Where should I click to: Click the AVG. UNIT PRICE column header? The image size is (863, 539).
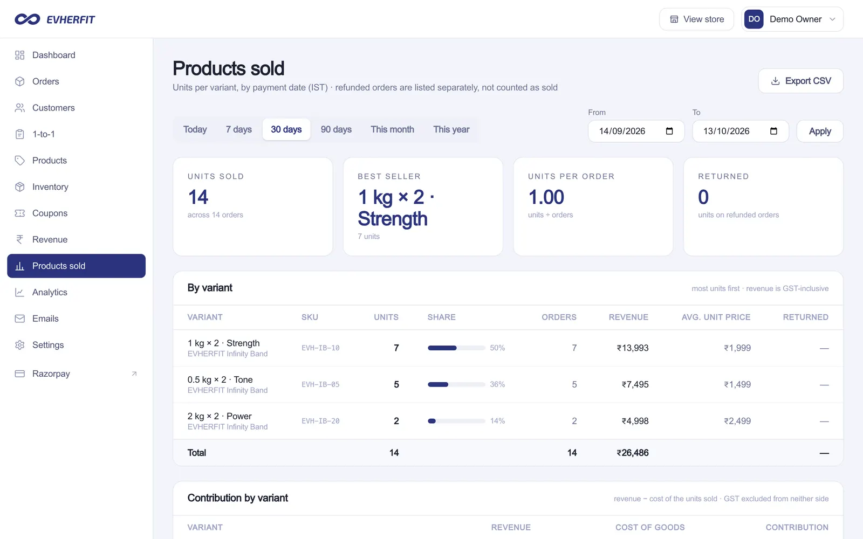click(716, 317)
